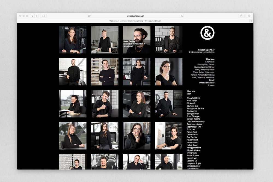Open the Über uns menu section
The image size is (273, 182).
pos(210,59)
